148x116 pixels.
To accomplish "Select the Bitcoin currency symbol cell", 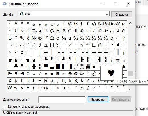I will tap(10, 38).
